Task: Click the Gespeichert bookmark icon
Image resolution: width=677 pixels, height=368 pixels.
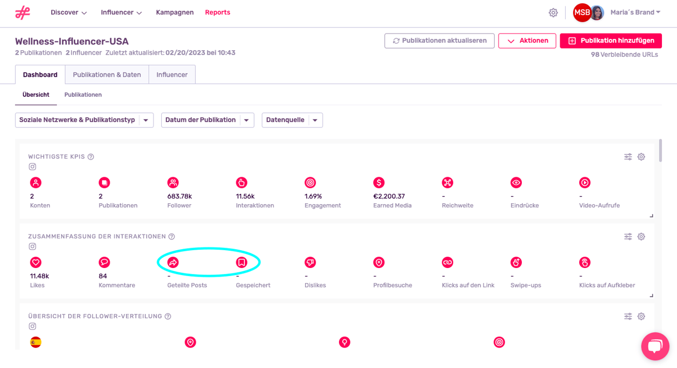Action: pos(242,263)
